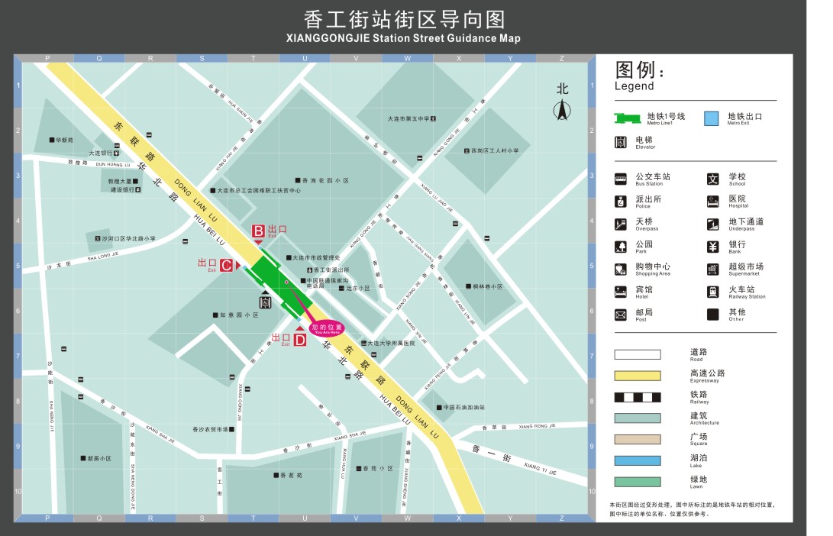Click the Bank yen legend icon
Viewport: 833px width, 536px height.
tap(712, 247)
